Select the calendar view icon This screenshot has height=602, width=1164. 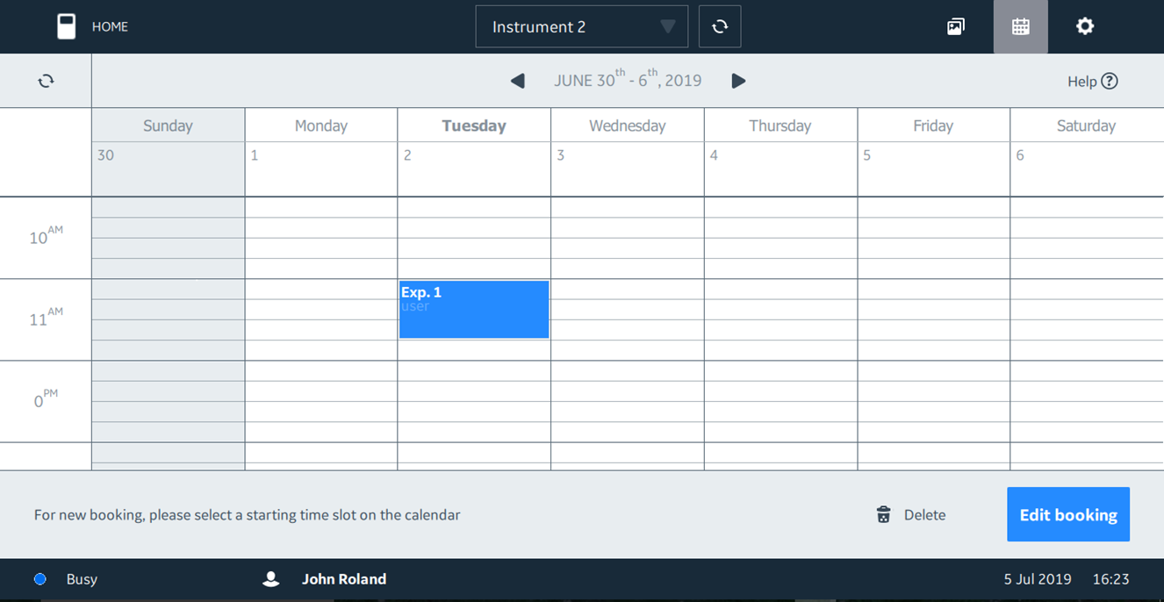pyautogui.click(x=1020, y=26)
